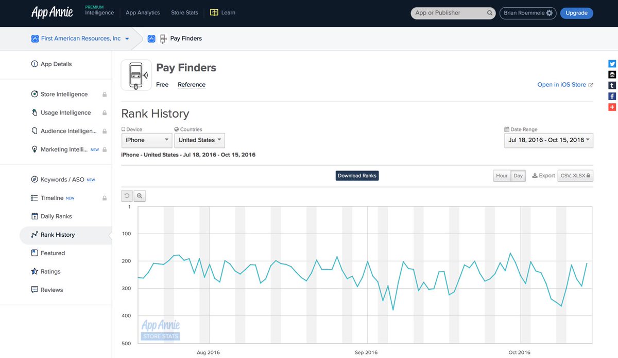This screenshot has width=618, height=358.
Task: Click the App Annie logo
Action: (x=52, y=12)
